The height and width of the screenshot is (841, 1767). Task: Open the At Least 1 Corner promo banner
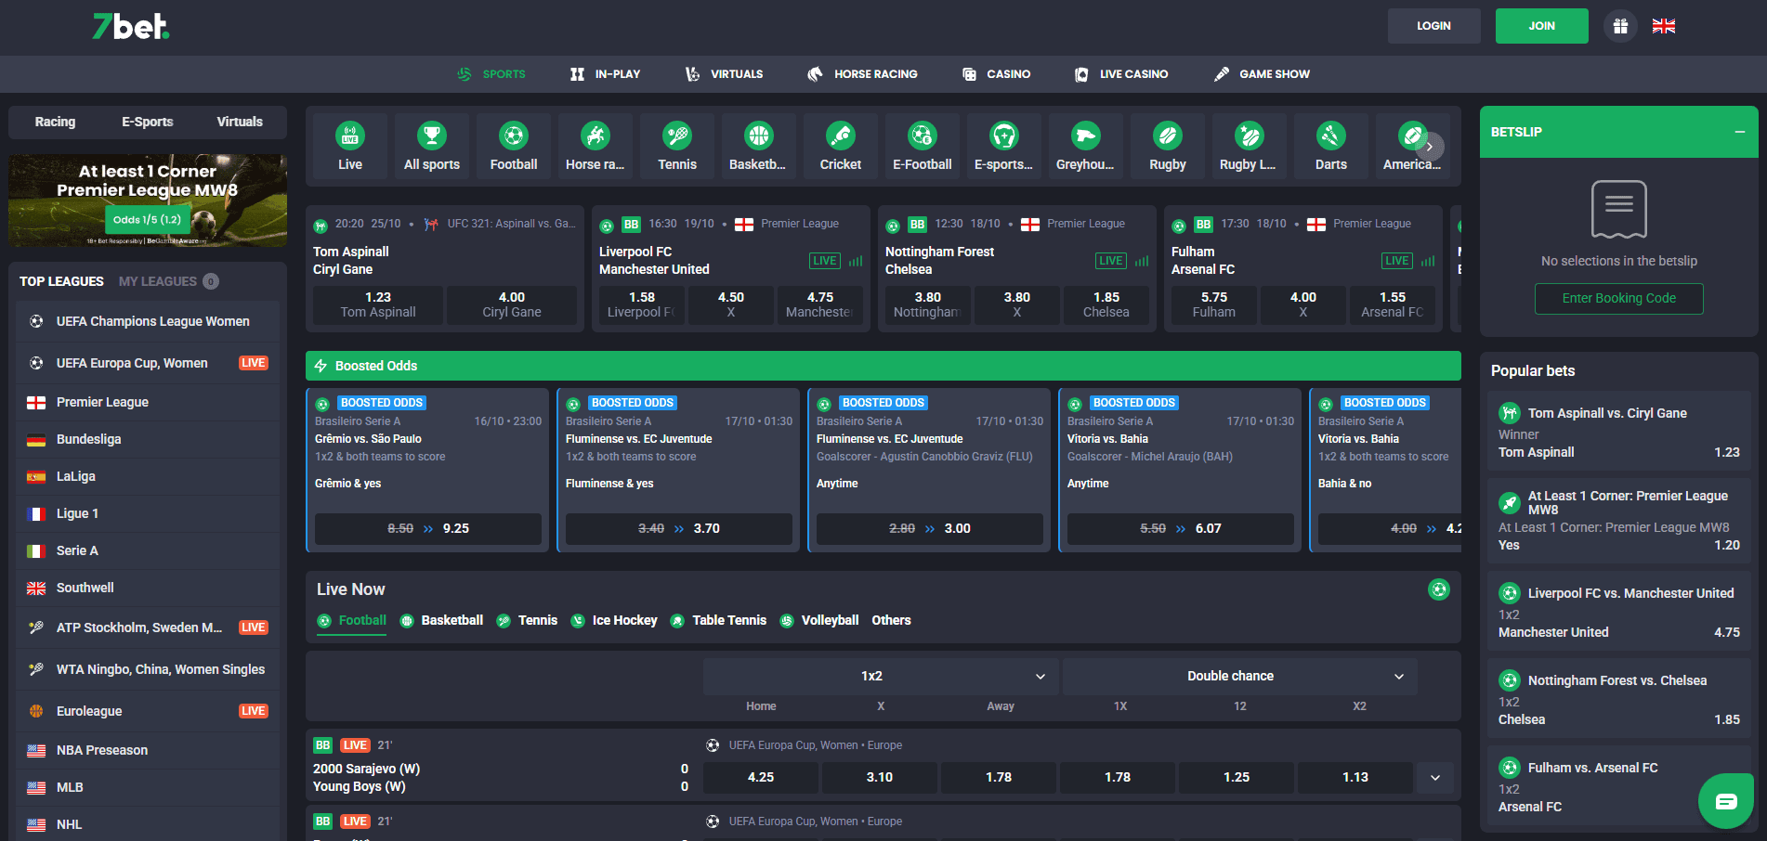pyautogui.click(x=148, y=200)
